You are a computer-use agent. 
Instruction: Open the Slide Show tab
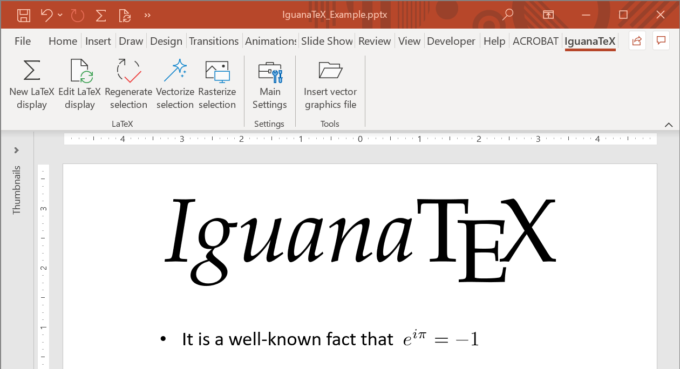pos(327,41)
